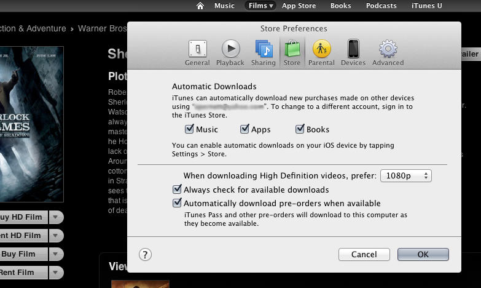Confirm preferences with the OK button
The image size is (481, 288).
click(x=423, y=255)
